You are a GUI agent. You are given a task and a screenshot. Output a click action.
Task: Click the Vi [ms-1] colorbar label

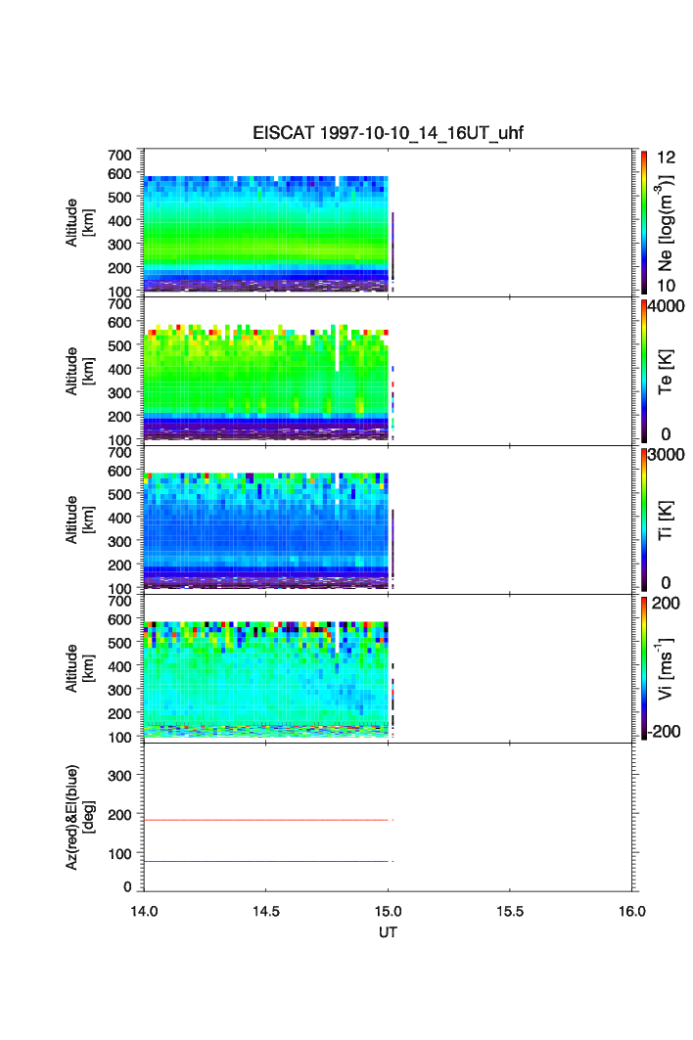point(666,668)
